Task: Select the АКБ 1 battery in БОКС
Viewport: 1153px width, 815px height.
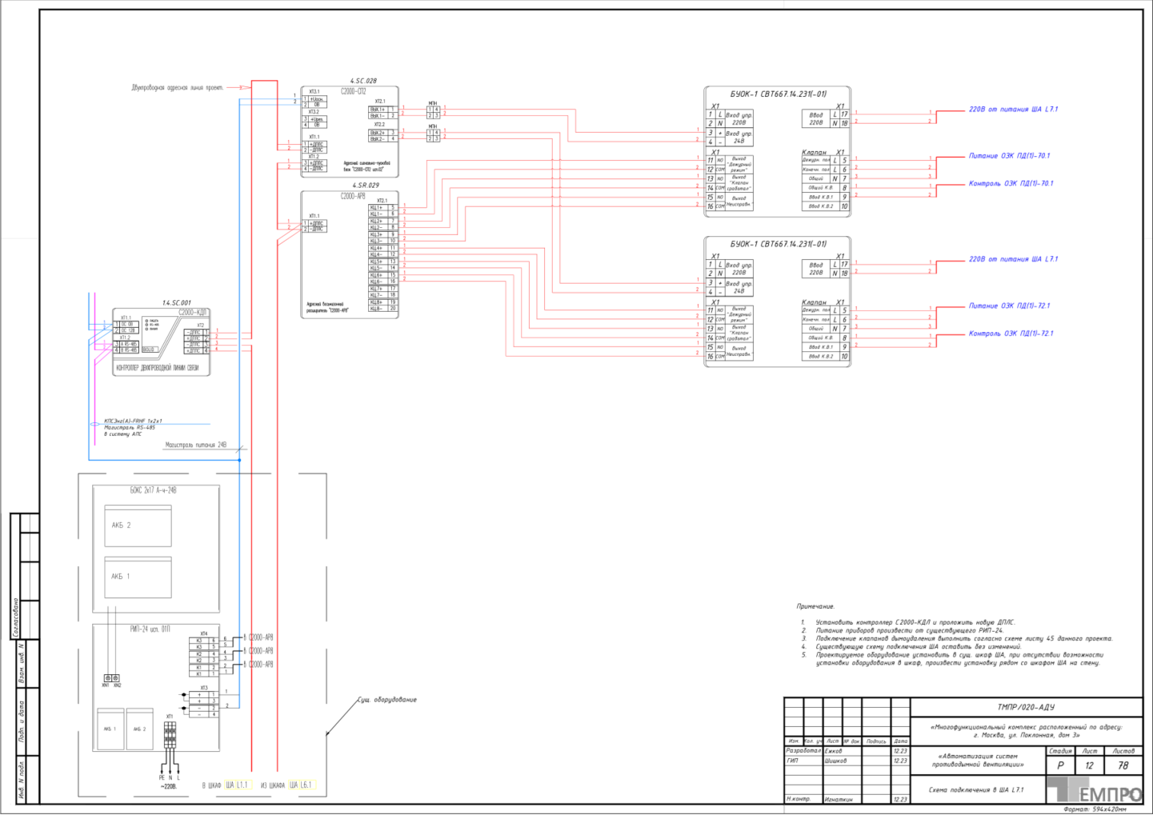Action: pos(138,577)
